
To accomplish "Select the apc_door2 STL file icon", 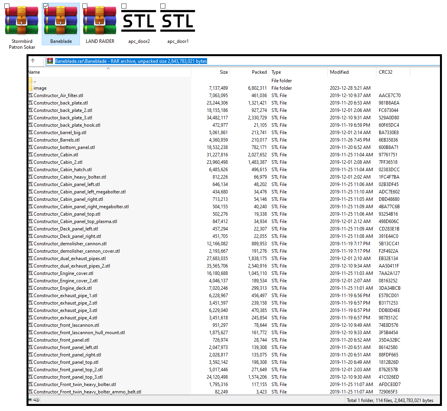I will (139, 21).
